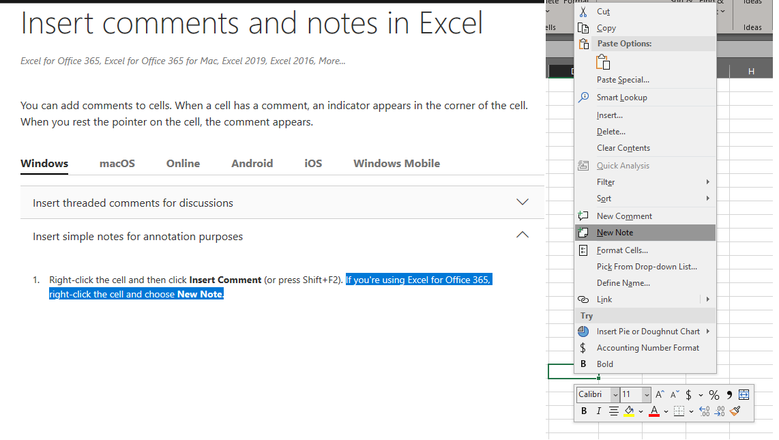Click the More... link in applies-to list
The width and height of the screenshot is (779, 440).
(332, 61)
